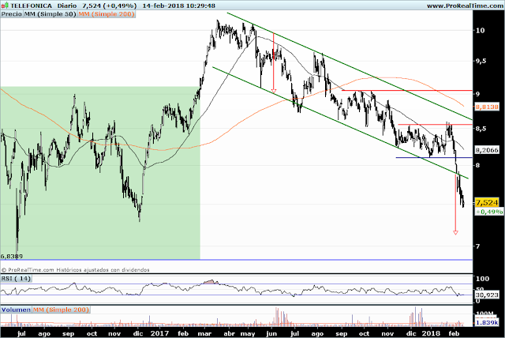This screenshot has width=505, height=338.
Task: Click the candlestick icon beside TELEFONICA title
Action: click(5, 6)
